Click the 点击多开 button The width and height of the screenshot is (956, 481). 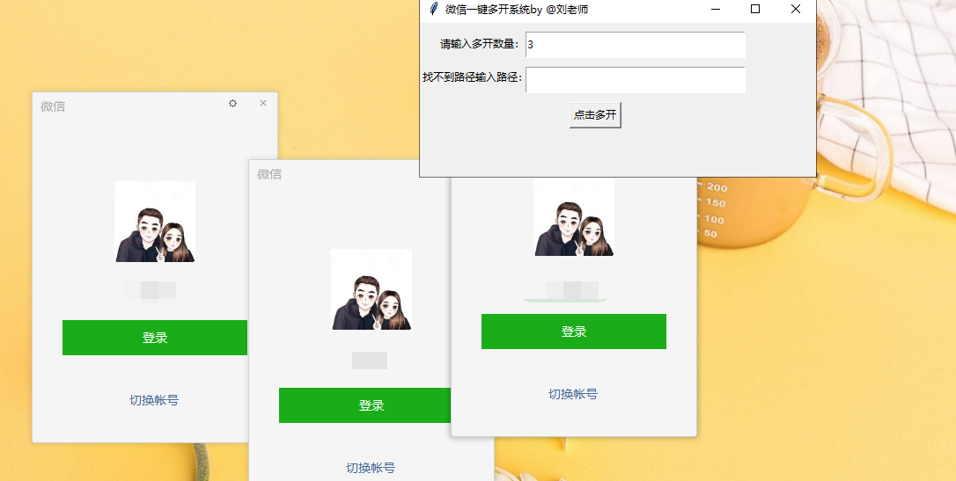[x=595, y=115]
